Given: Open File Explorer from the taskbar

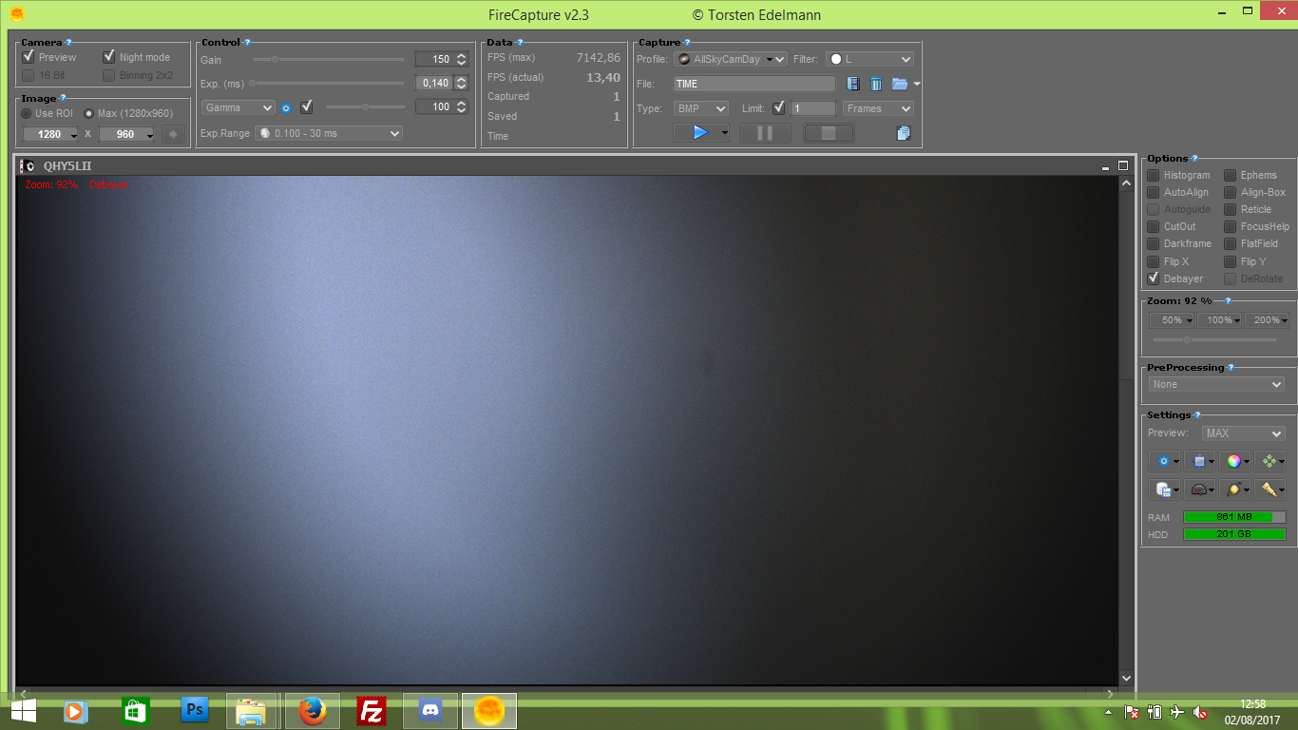Looking at the screenshot, I should [x=252, y=711].
